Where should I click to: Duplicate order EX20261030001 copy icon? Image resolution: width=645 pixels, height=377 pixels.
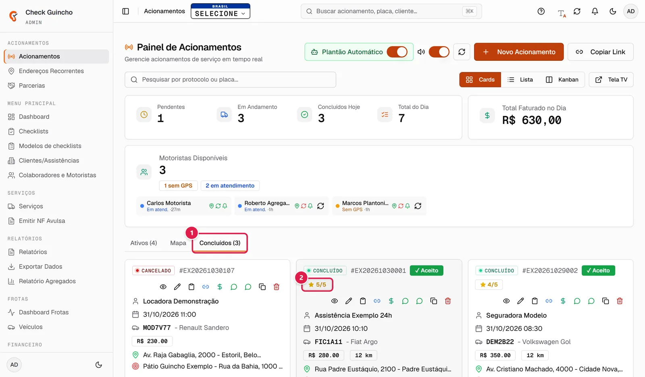click(x=434, y=301)
